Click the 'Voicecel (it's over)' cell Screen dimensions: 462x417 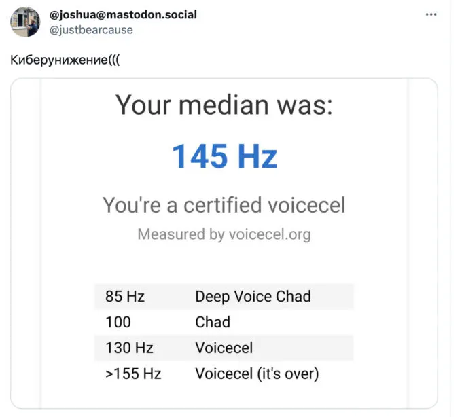(x=257, y=374)
